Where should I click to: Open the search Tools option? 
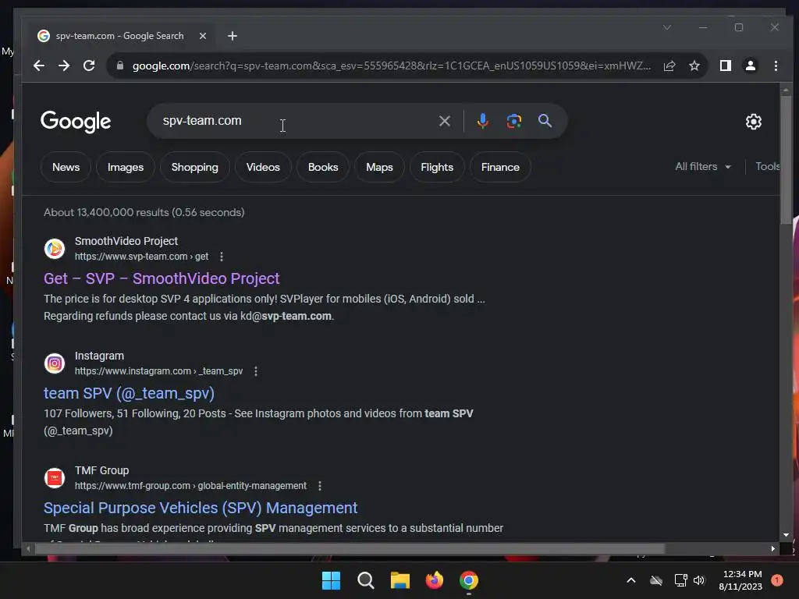[x=768, y=167]
